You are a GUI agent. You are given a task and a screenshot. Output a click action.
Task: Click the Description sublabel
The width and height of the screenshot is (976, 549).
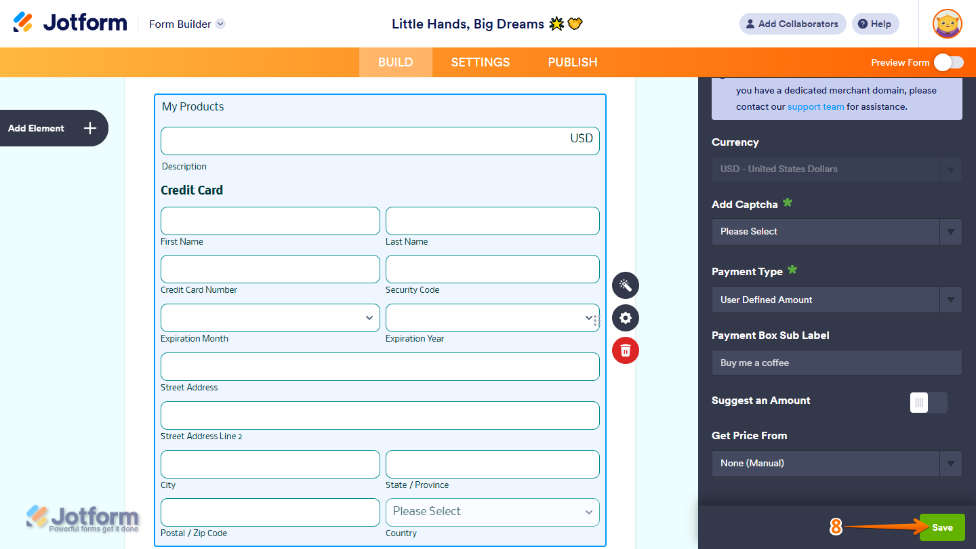[184, 166]
